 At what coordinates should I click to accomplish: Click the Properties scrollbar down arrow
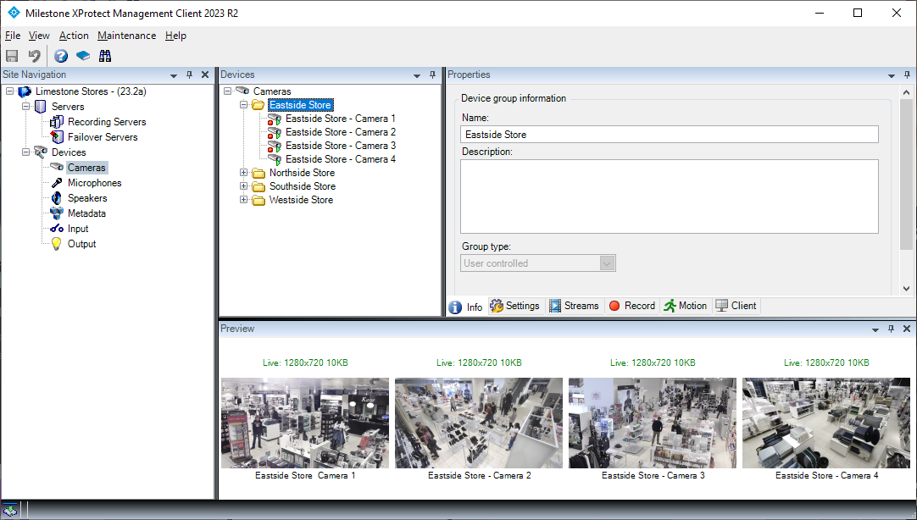[907, 289]
